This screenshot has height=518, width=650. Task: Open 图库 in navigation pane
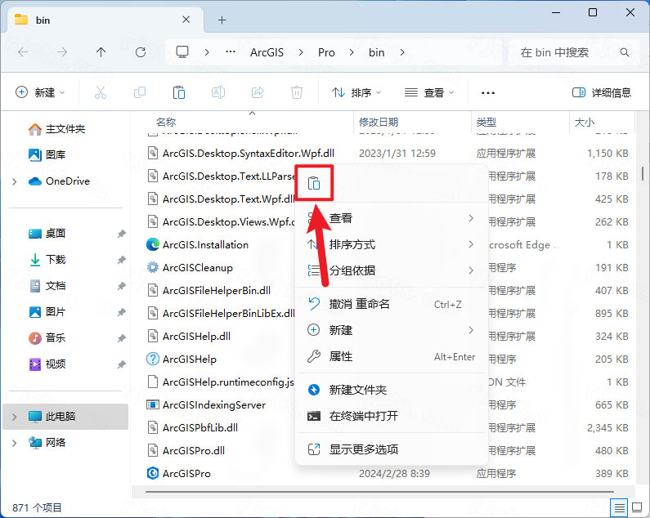coord(47,155)
